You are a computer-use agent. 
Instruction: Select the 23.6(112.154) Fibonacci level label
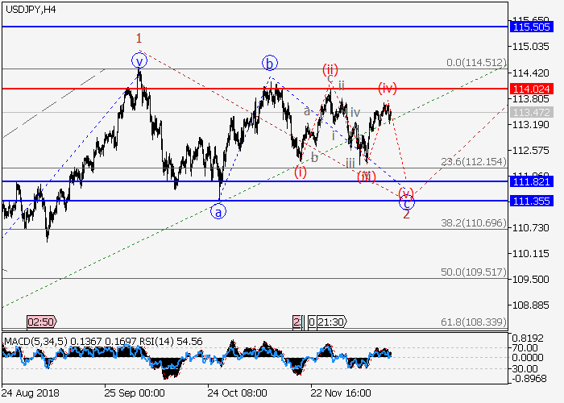point(474,161)
